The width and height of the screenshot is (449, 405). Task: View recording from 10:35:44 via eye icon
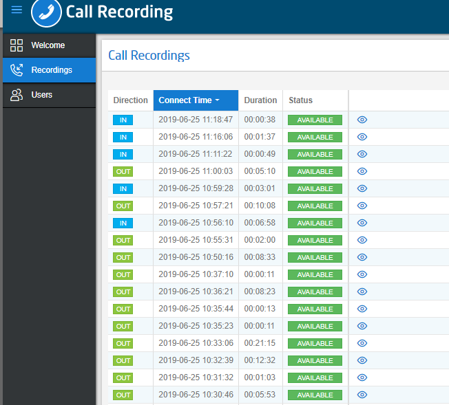pyautogui.click(x=362, y=309)
